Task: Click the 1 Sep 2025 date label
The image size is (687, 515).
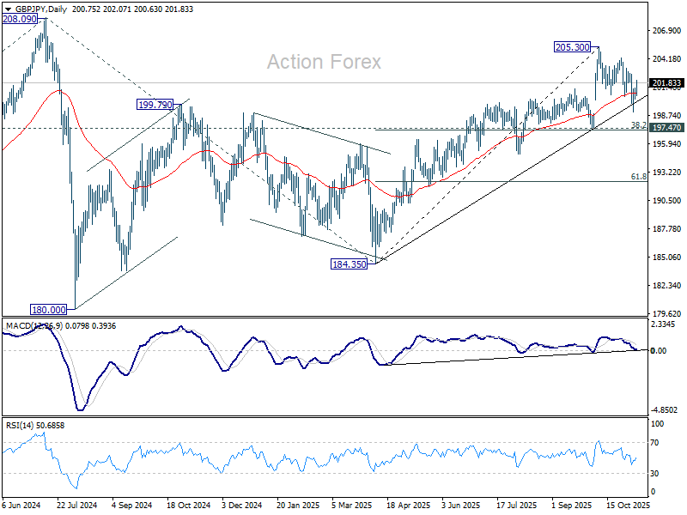Action: tap(571, 505)
